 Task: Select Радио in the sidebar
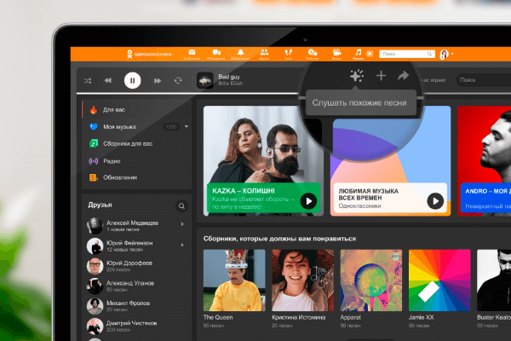point(113,160)
